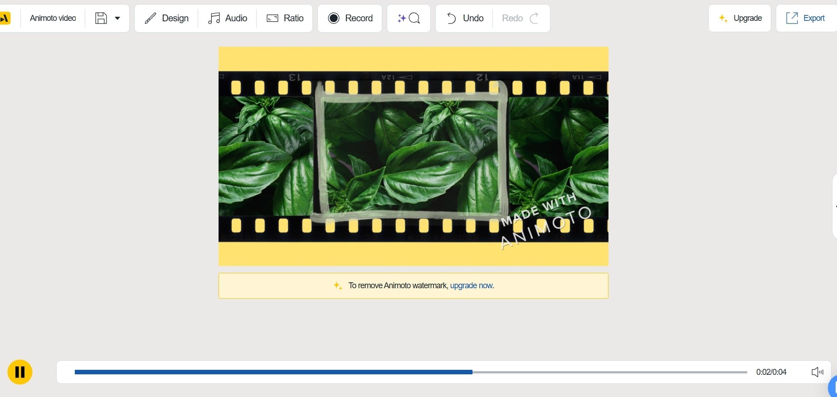This screenshot has height=397, width=837.
Task: Open the Design panel
Action: (x=166, y=18)
